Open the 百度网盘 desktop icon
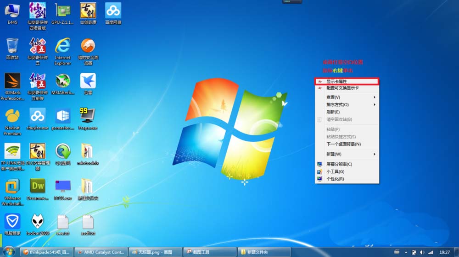 tap(113, 14)
